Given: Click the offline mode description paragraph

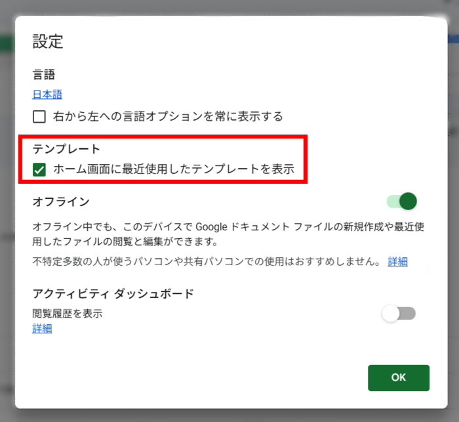Looking at the screenshot, I should (x=228, y=233).
